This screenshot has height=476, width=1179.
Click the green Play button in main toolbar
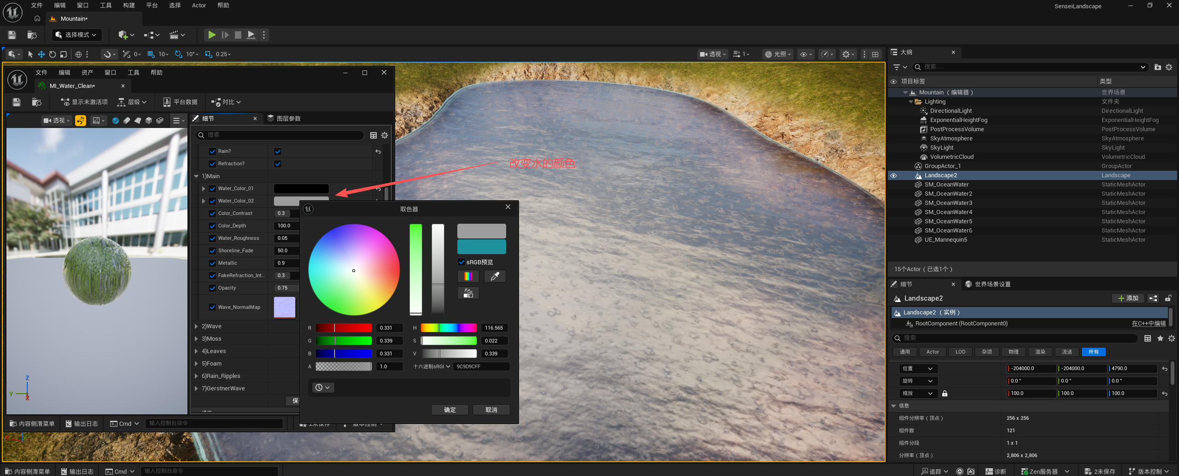[x=212, y=35]
